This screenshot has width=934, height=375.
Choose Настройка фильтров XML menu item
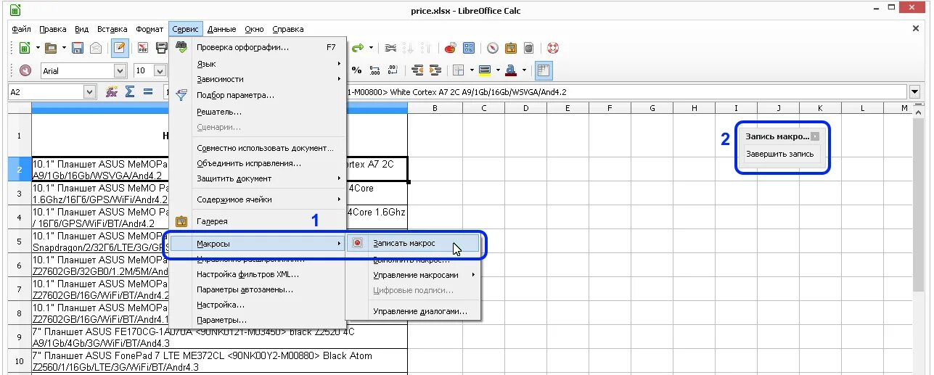[258, 274]
